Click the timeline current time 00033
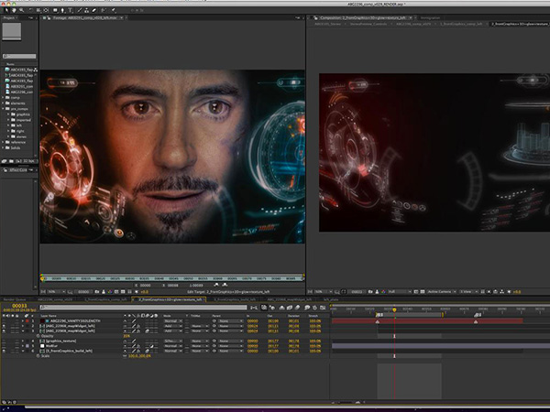Image resolution: width=550 pixels, height=412 pixels. tap(19, 306)
